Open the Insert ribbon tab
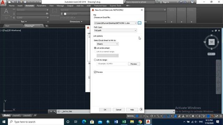223x125 pixels. point(20,6)
